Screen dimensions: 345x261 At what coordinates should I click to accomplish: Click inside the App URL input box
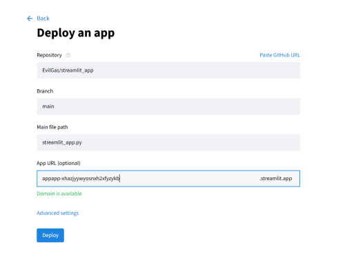[x=168, y=179]
